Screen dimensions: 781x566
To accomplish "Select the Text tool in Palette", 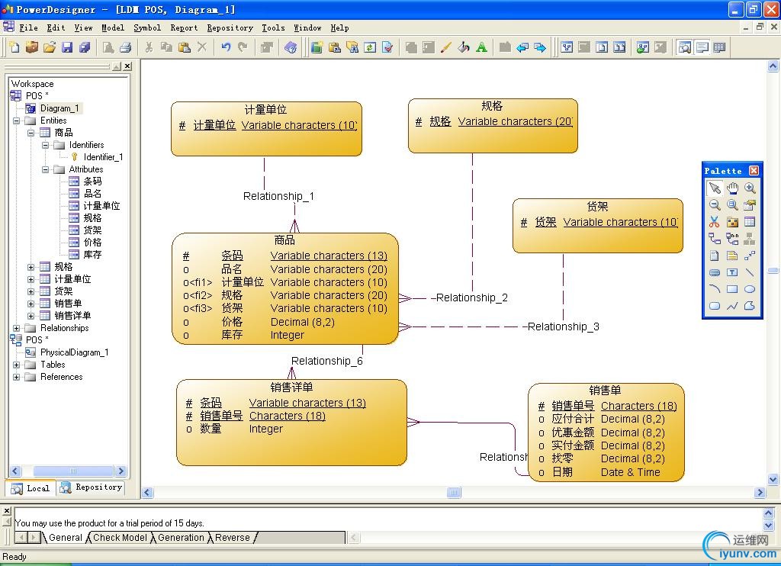I will [x=732, y=272].
